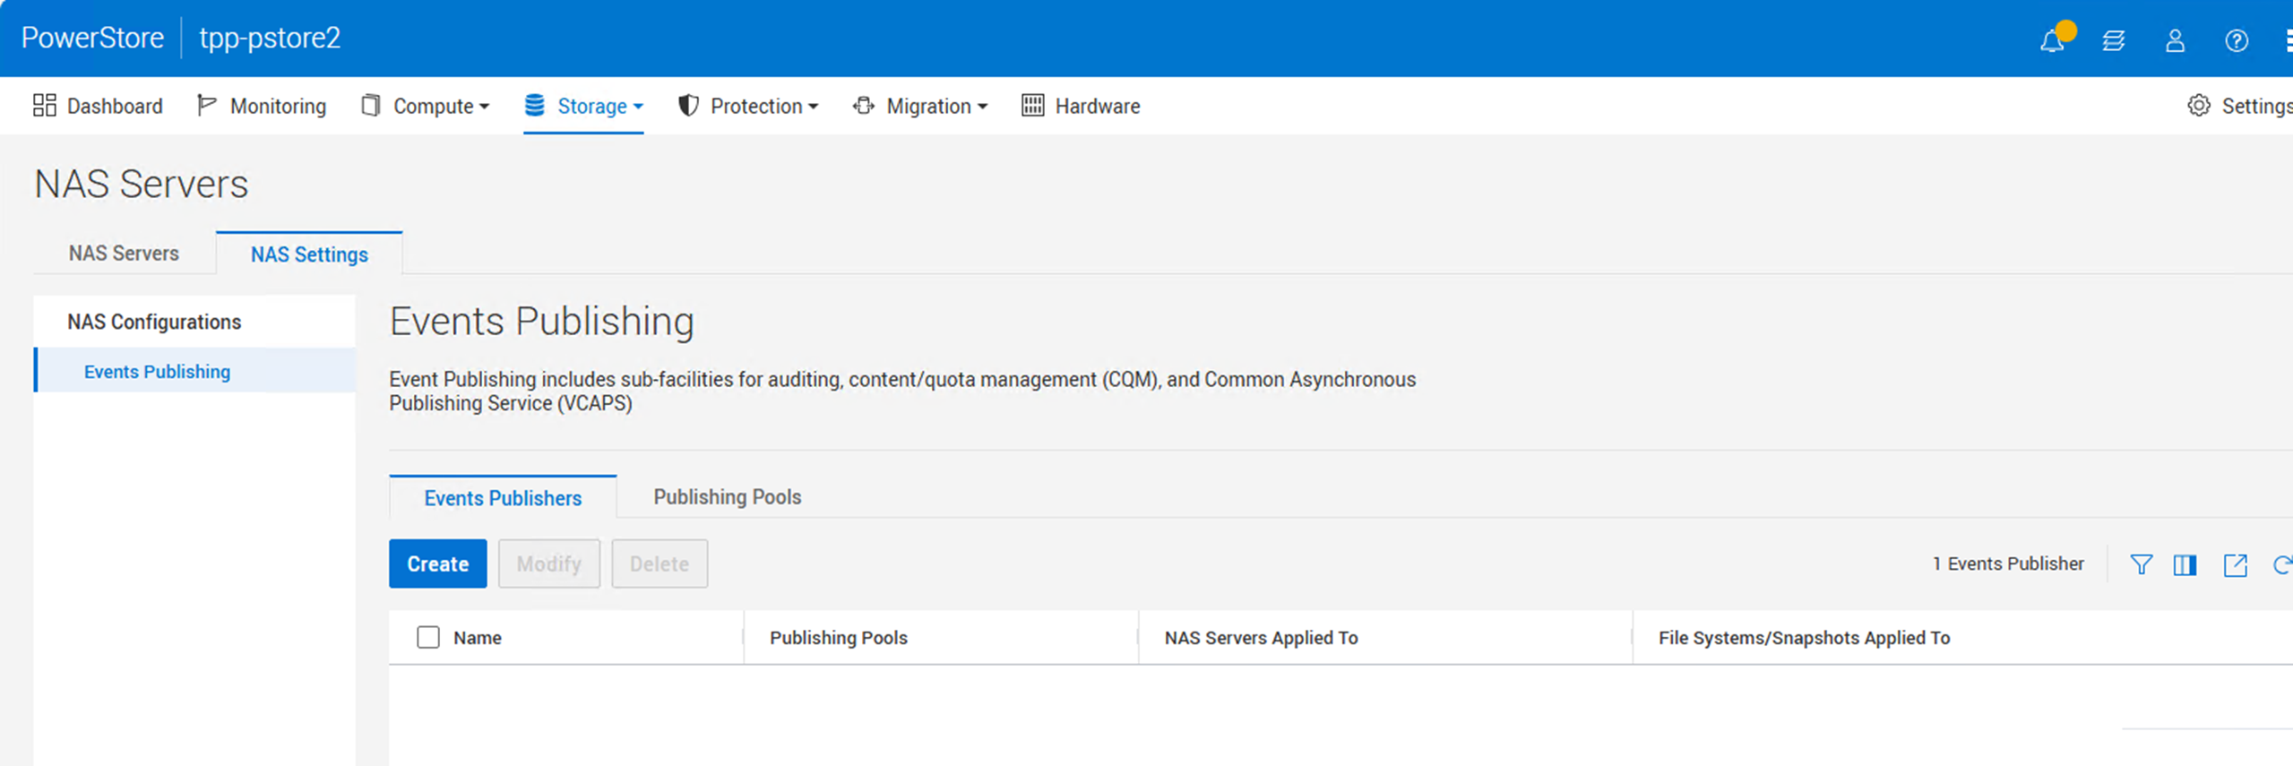The width and height of the screenshot is (2293, 766).
Task: Click the Dashboard grid icon
Action: point(45,106)
